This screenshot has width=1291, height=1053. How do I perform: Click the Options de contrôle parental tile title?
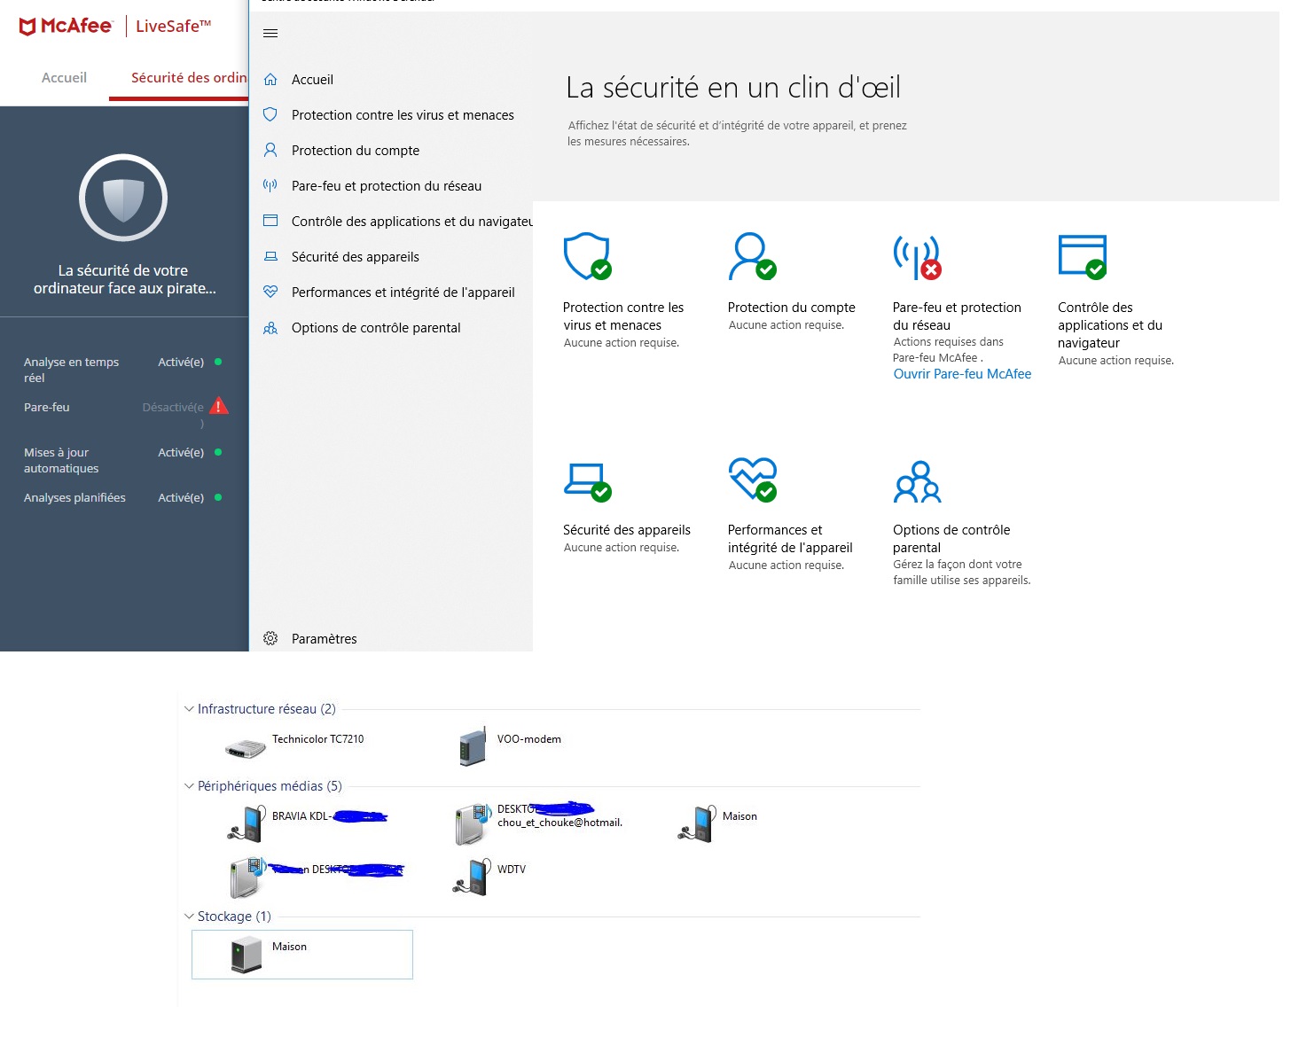[951, 539]
